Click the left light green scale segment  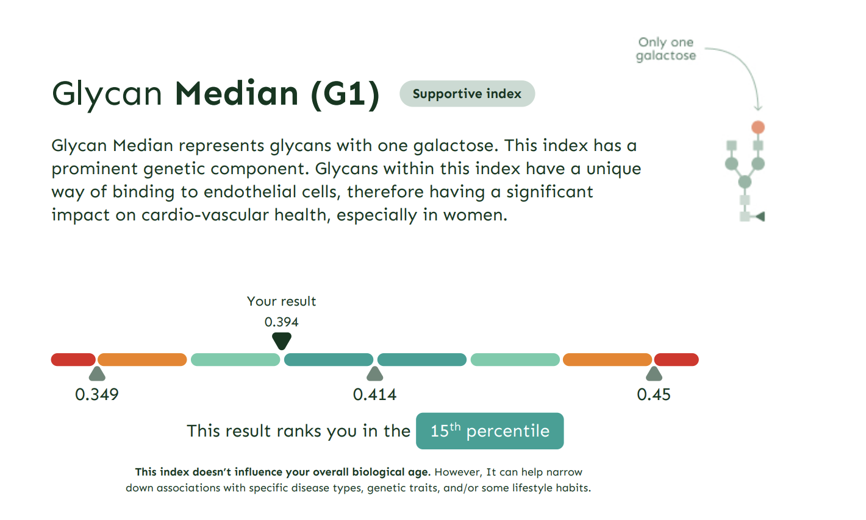point(235,360)
